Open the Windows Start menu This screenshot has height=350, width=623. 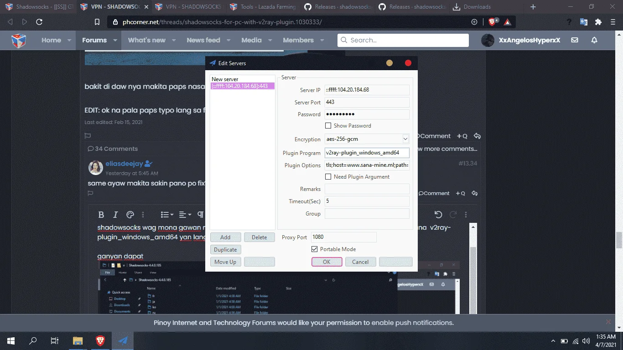tap(10, 340)
